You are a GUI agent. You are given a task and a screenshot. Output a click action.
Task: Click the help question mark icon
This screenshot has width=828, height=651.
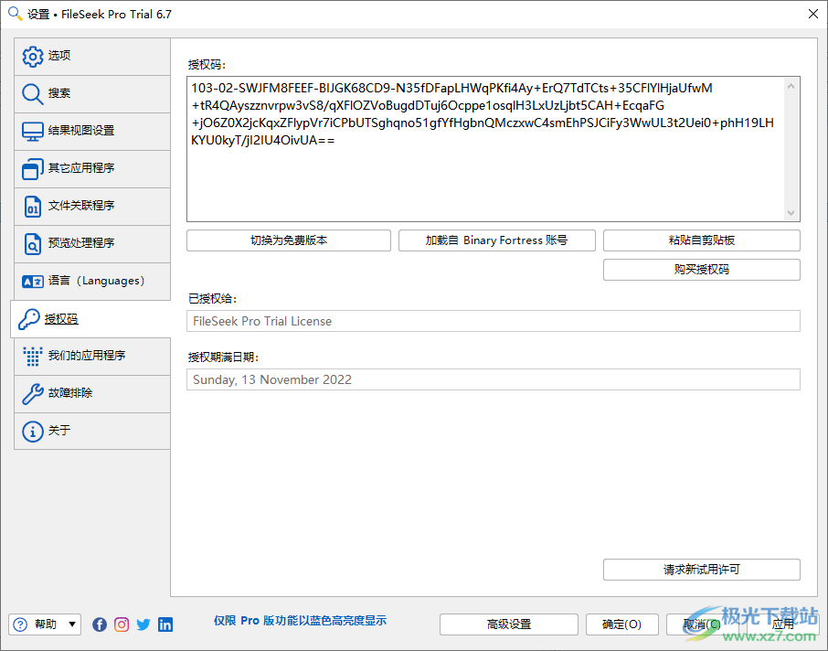pos(20,624)
